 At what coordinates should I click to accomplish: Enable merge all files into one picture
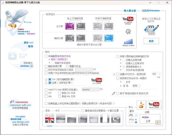click(118, 78)
